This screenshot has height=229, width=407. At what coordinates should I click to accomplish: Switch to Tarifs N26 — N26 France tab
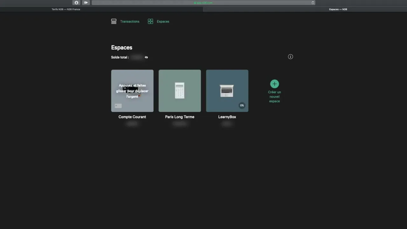pos(66,9)
